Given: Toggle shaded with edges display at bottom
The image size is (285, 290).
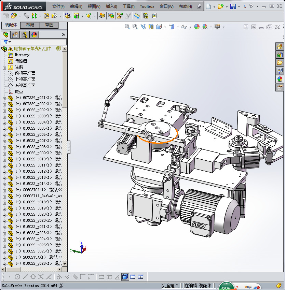Looking at the screenshot, I should (125, 277).
